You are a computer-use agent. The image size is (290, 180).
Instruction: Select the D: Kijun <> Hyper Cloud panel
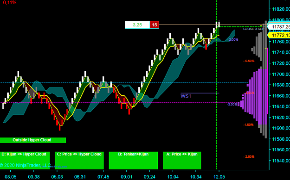[x=25, y=161]
